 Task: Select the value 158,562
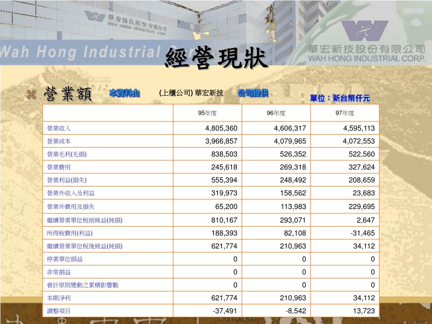pos(293,193)
